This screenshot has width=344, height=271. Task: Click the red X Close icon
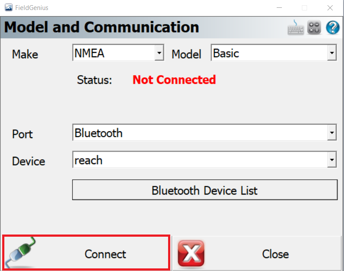tap(191, 254)
